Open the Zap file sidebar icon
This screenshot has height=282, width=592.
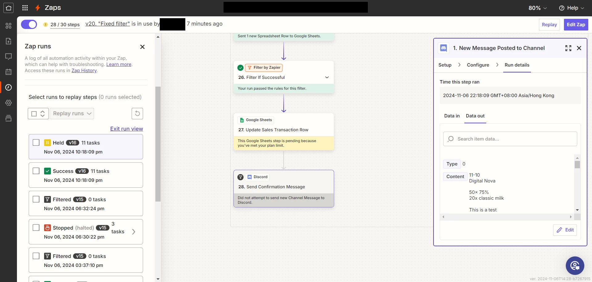coord(9,41)
